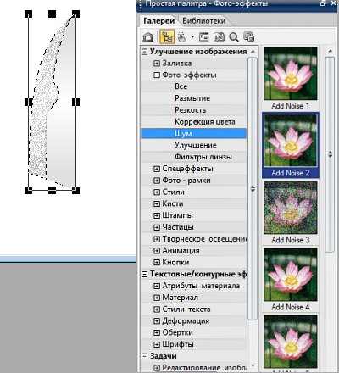Screen dimensions: 339x373
Task: Click the gallery home icon in palette toolbar
Action: [x=148, y=37]
